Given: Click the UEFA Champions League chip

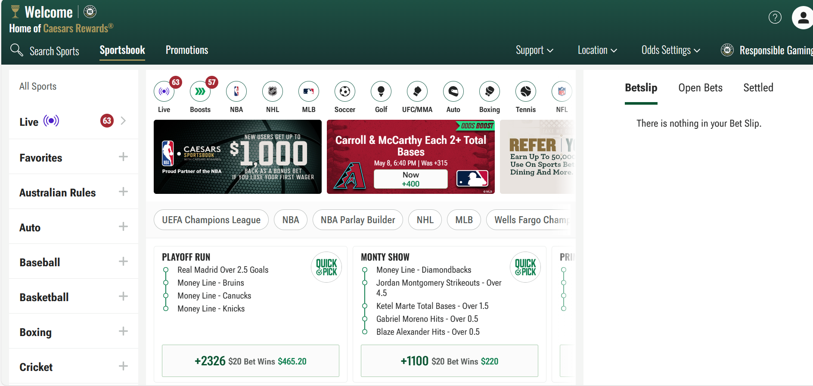Looking at the screenshot, I should [211, 220].
